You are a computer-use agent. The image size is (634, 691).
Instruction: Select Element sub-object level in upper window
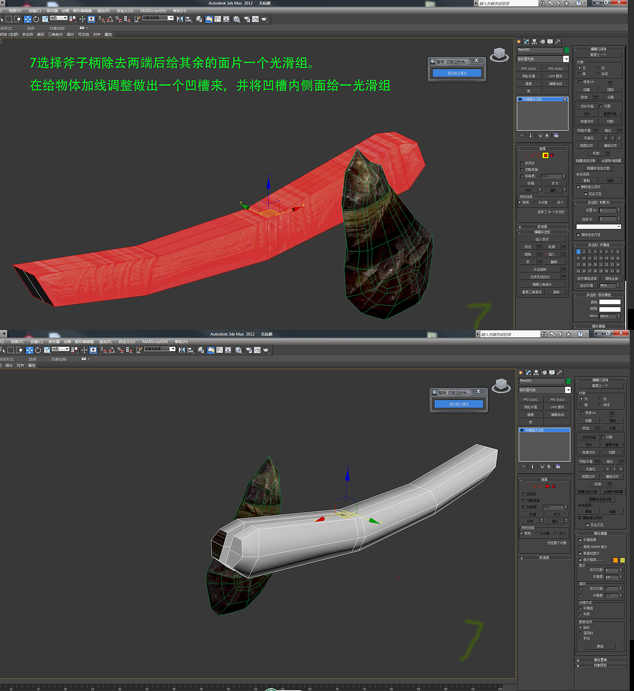click(552, 155)
